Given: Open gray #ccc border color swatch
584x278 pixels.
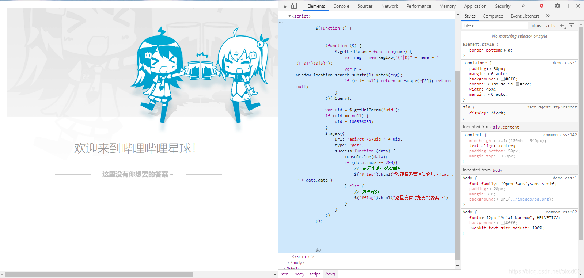Looking at the screenshot, I should tap(517, 84).
